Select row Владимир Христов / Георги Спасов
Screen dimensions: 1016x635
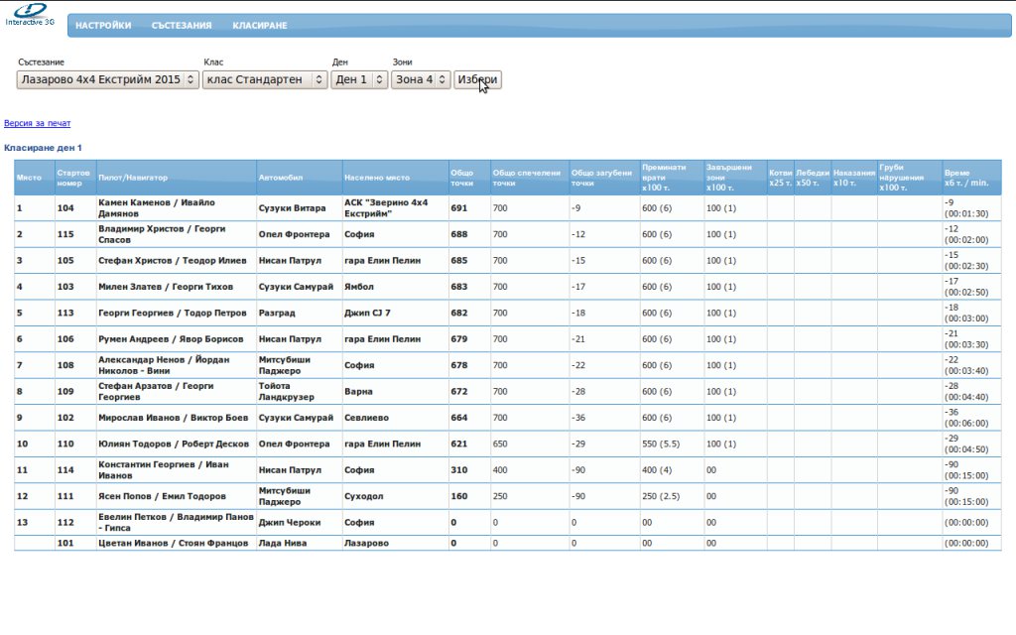(x=508, y=234)
